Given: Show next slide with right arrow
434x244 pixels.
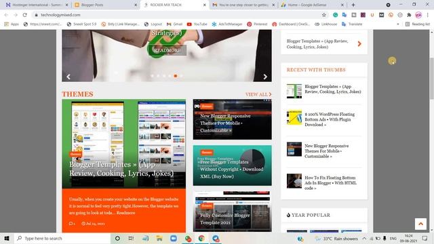Looking at the screenshot, I should pyautogui.click(x=265, y=77).
